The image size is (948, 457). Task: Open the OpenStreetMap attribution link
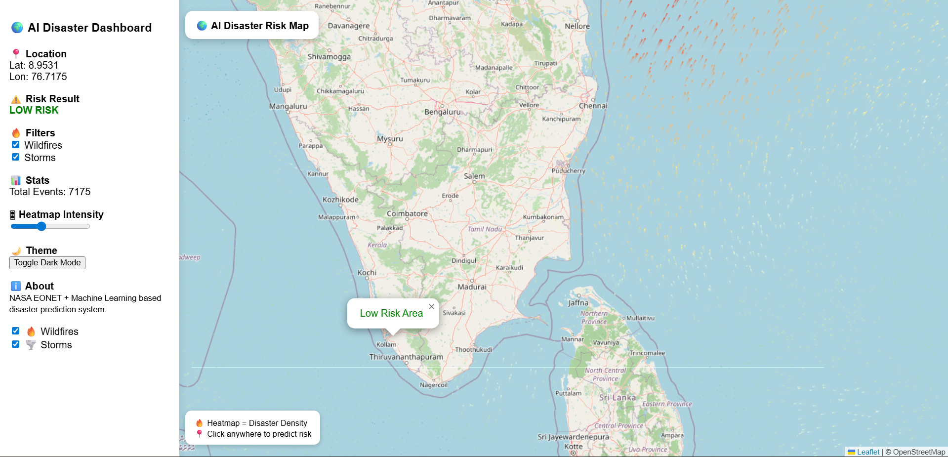tap(917, 452)
